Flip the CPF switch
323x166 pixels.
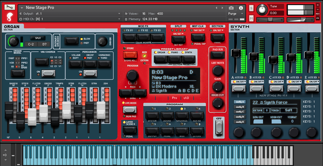tap(219, 127)
